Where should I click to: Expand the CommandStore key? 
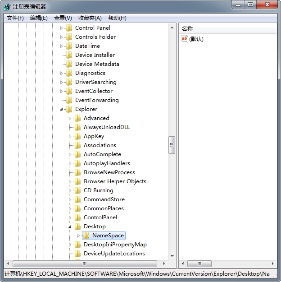(70, 199)
